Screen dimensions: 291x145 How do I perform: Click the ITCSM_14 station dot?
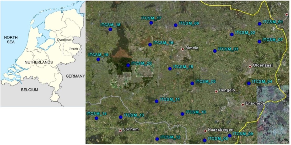[96, 118]
